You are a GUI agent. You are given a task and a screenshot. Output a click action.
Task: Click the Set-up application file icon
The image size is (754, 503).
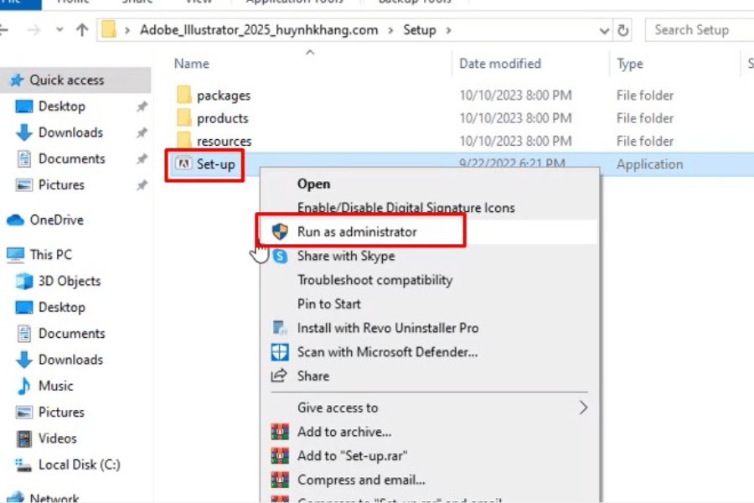point(182,164)
